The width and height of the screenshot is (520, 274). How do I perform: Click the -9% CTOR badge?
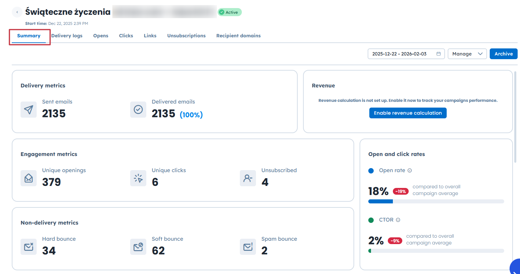coord(395,241)
